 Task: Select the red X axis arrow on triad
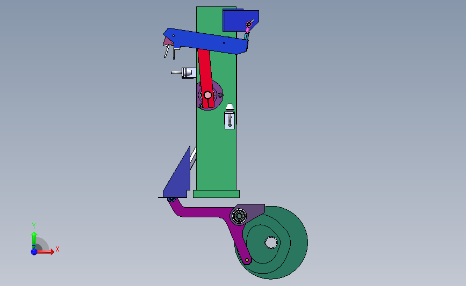coord(45,252)
